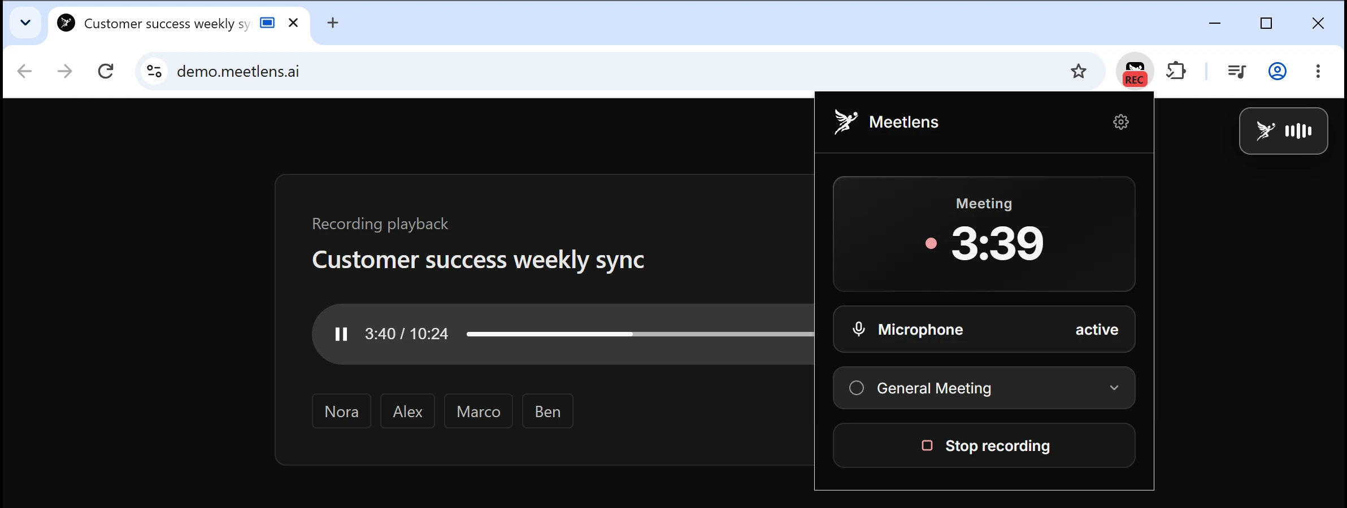The height and width of the screenshot is (508, 1347).
Task: Open the Chrome profile icon
Action: pos(1278,71)
